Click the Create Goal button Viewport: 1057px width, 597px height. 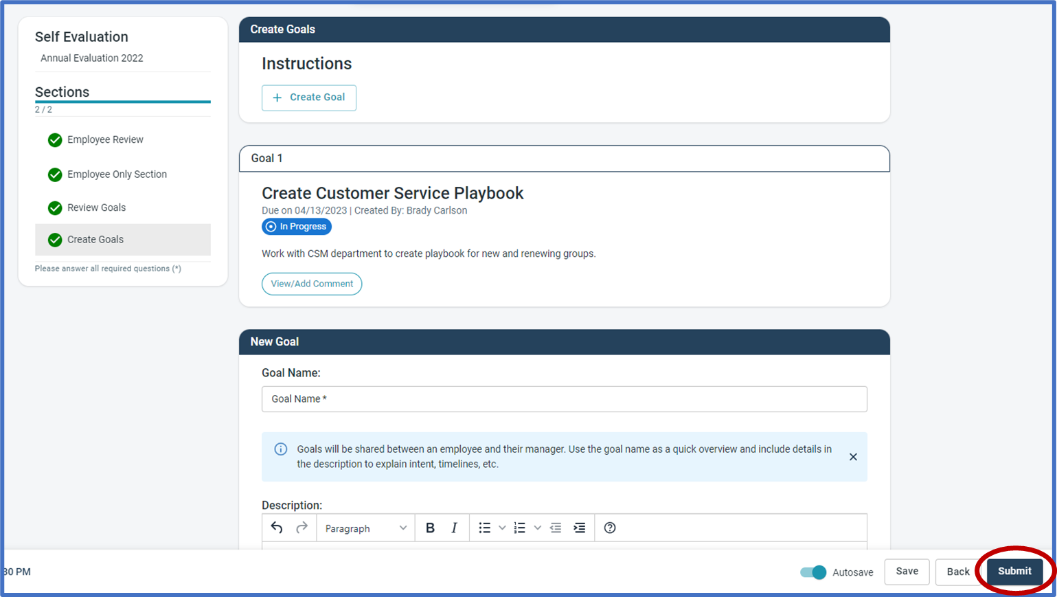click(x=309, y=98)
